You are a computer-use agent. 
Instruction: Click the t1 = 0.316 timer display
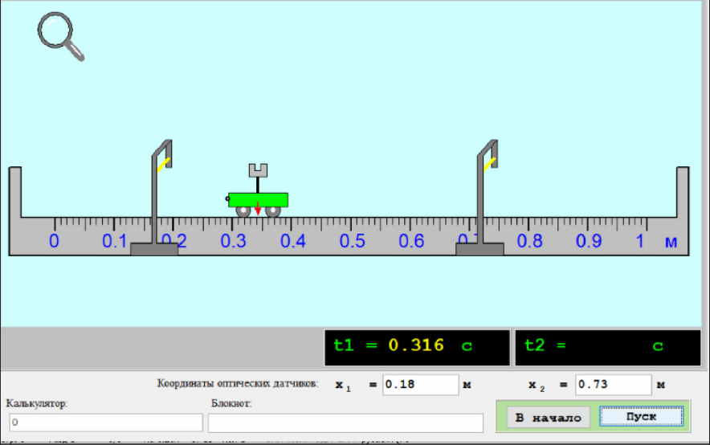(417, 347)
